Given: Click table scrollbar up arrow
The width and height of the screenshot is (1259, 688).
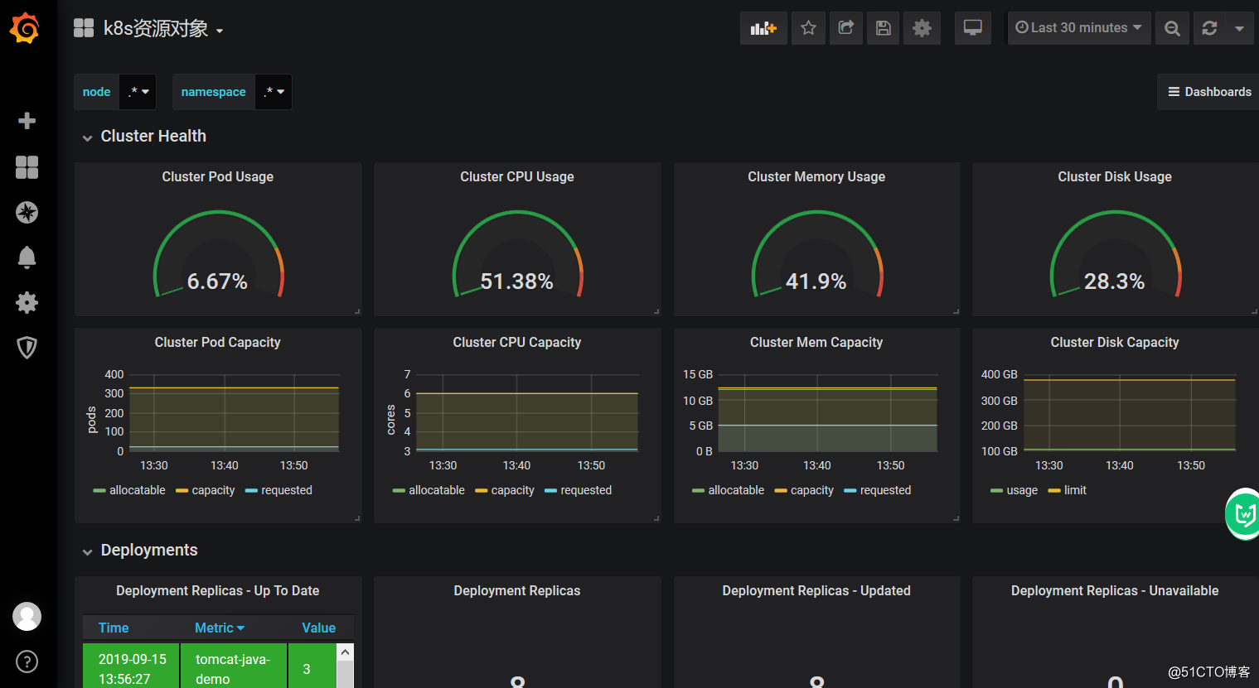Looking at the screenshot, I should tap(346, 652).
